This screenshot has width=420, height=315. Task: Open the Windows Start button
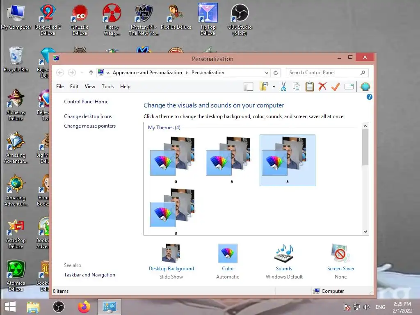click(x=10, y=307)
